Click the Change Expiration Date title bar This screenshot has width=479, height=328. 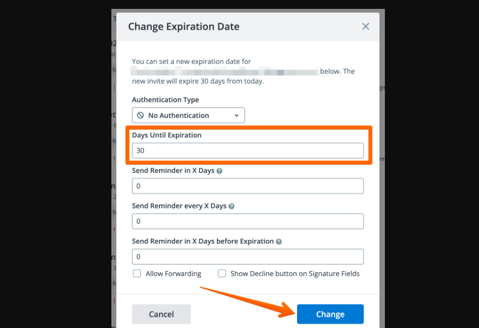(x=184, y=26)
